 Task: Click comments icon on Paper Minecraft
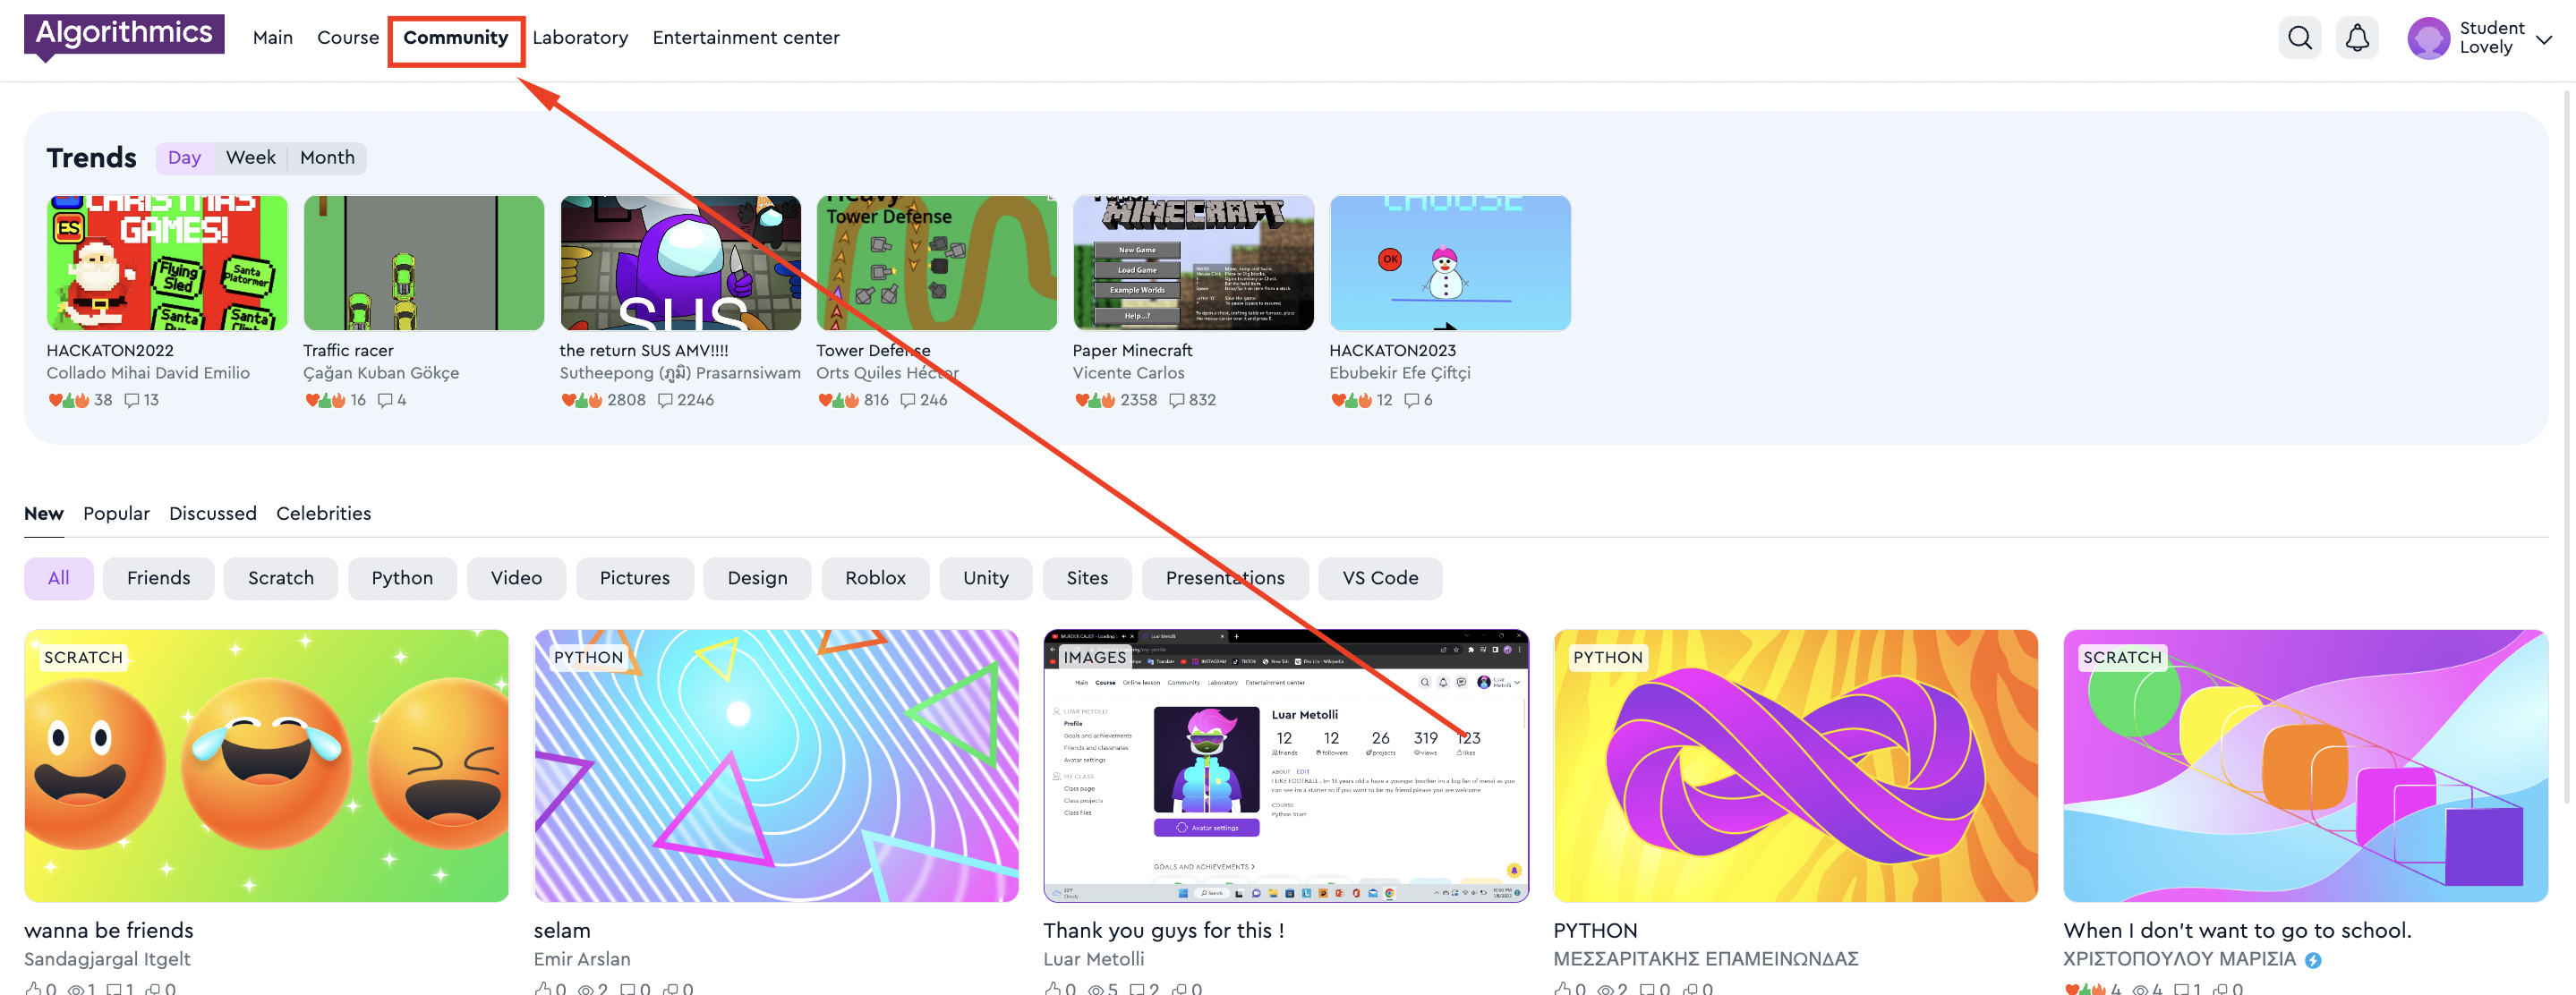pos(1176,400)
